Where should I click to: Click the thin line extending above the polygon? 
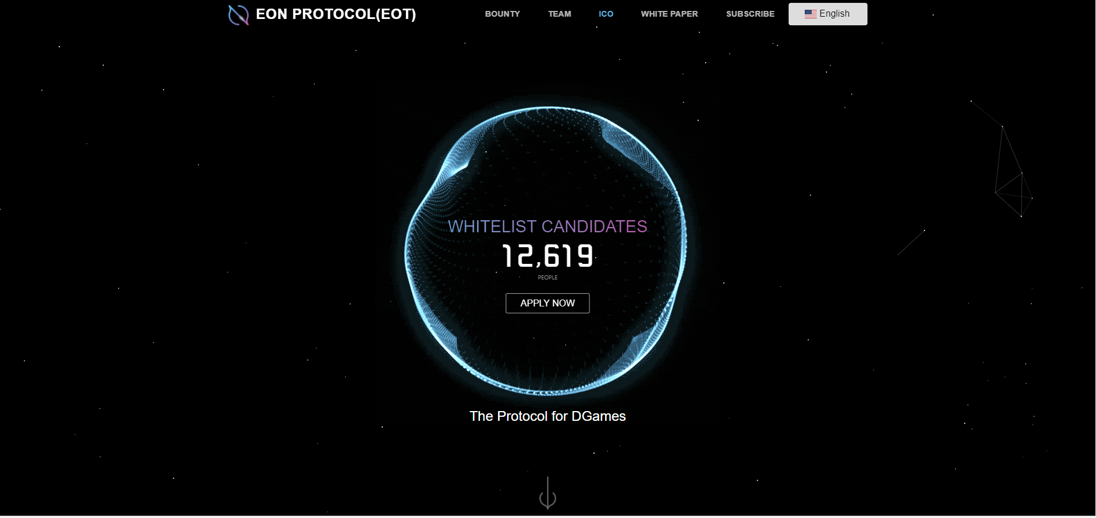[x=987, y=114]
